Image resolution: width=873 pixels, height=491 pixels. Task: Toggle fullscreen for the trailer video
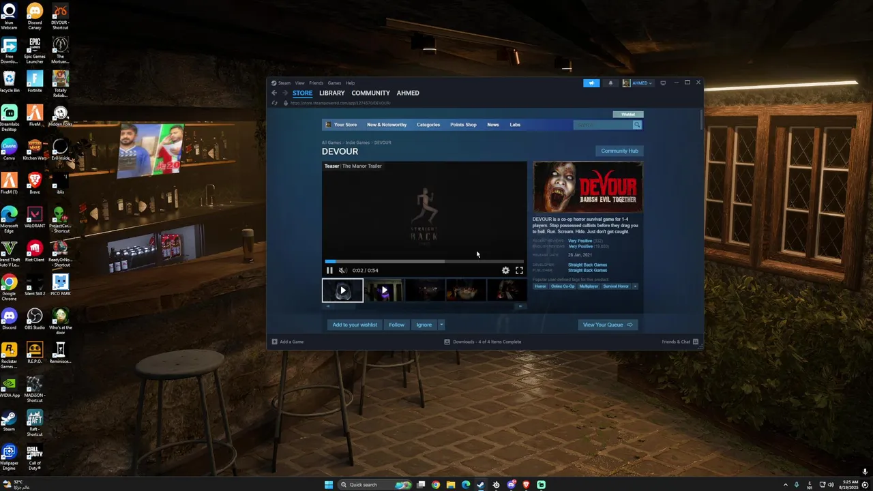519,271
